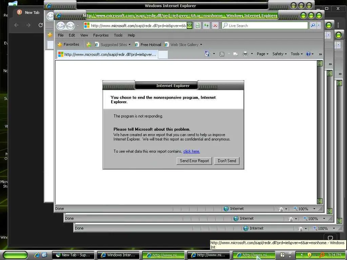Click the Internet globe in second IE status bar
This screenshot has height=260, width=347.
(236, 218)
